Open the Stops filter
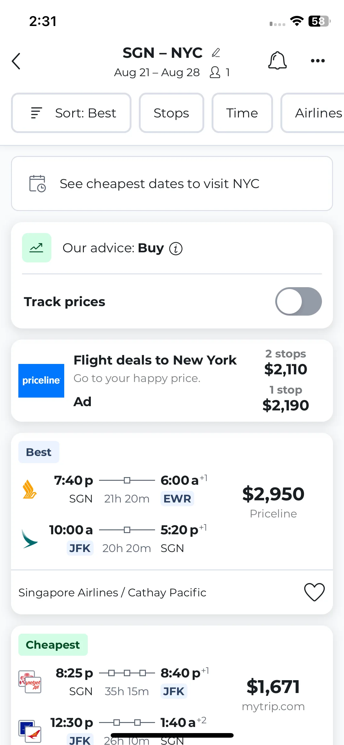 [x=172, y=113]
